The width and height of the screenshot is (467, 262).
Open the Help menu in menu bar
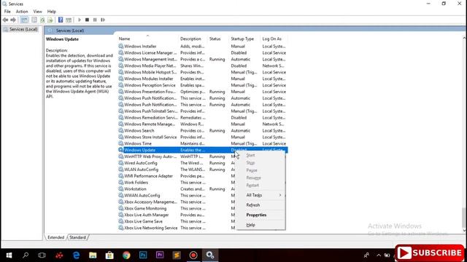click(x=52, y=12)
